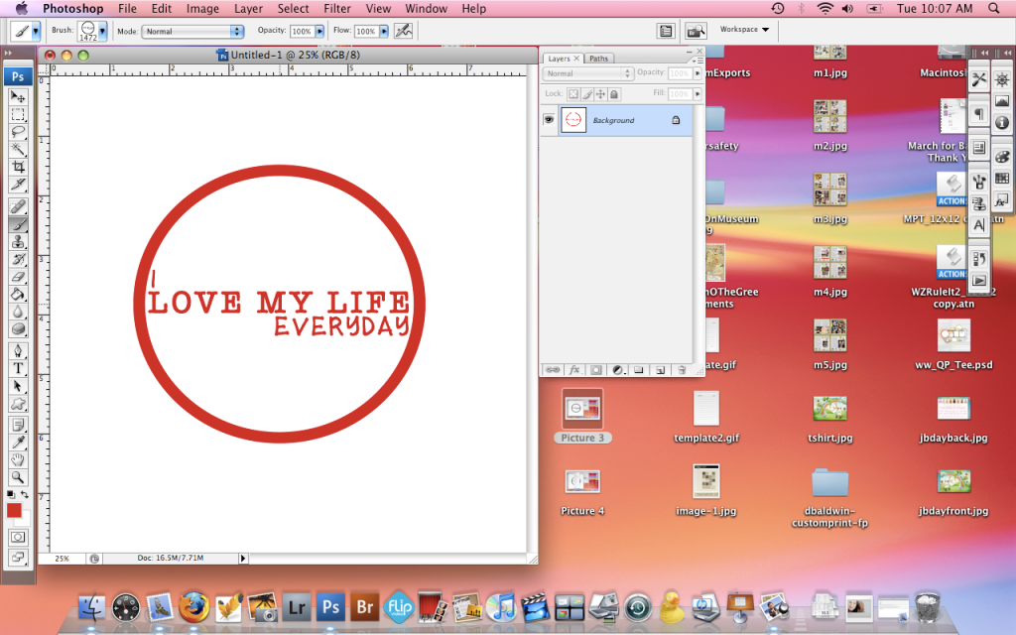Viewport: 1016px width, 635px height.
Task: Hide the Background layer eye icon
Action: [549, 120]
